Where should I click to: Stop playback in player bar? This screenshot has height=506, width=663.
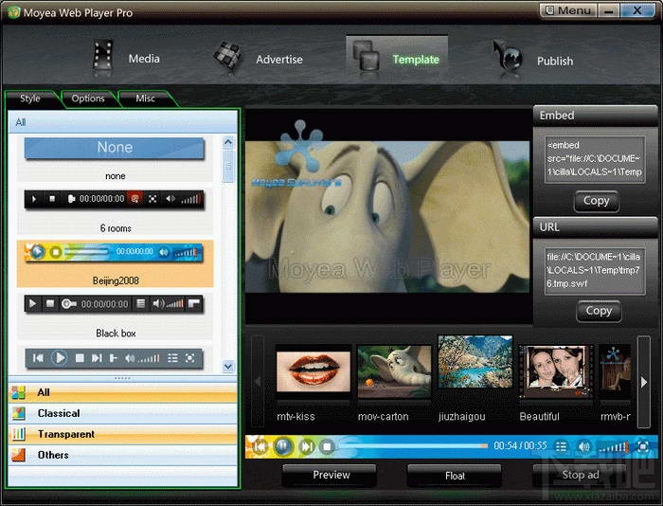(327, 446)
